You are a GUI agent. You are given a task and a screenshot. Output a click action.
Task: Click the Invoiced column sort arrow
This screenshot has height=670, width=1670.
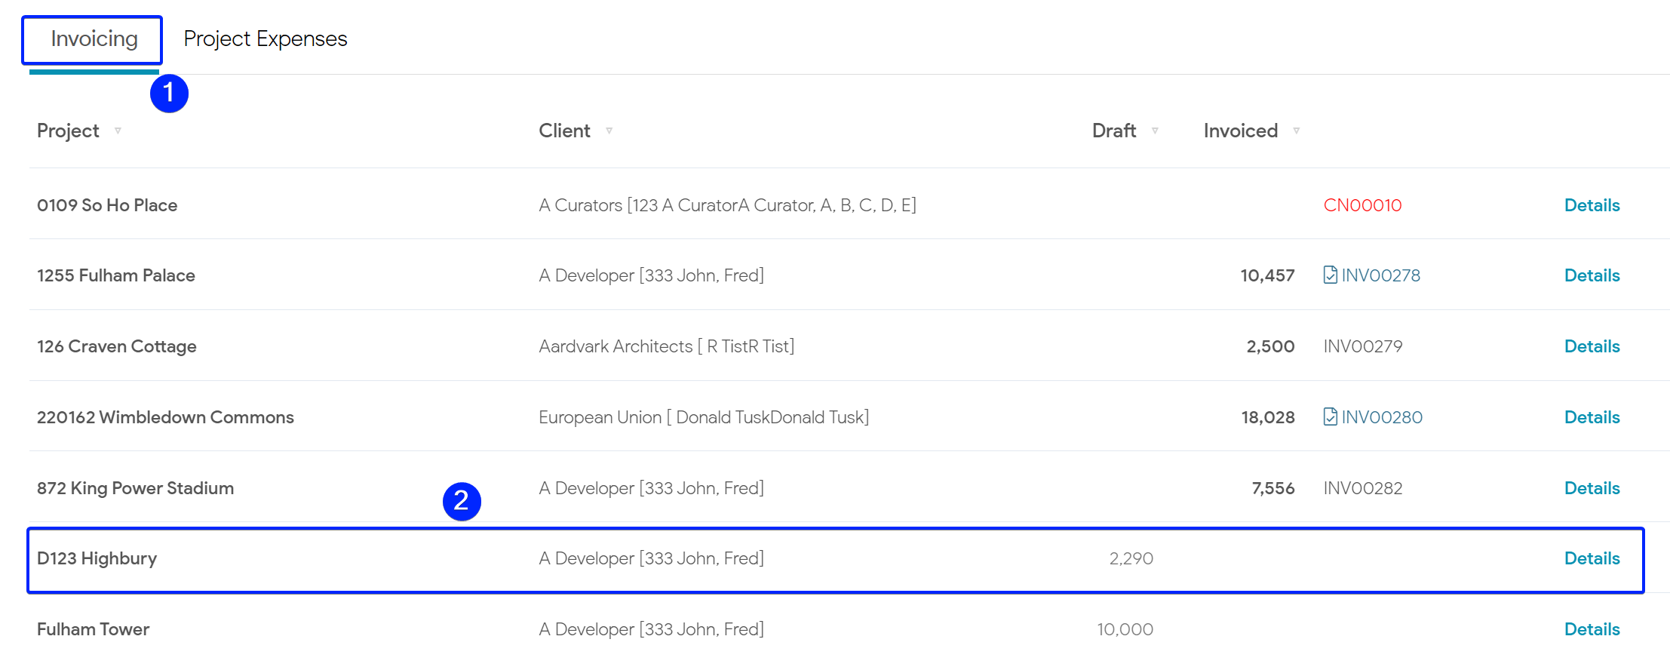point(1296,131)
